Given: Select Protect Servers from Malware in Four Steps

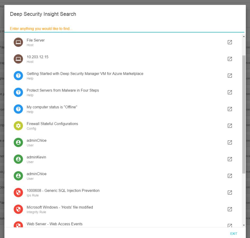Looking at the screenshot, I should 63,90.
